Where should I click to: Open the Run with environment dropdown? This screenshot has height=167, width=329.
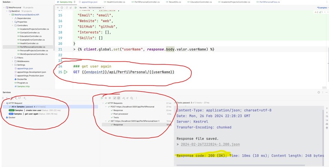coord(96,7)
